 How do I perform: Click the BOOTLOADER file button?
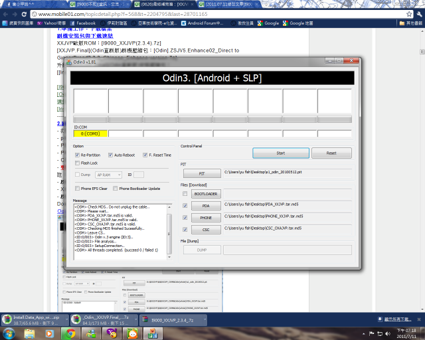(x=206, y=194)
